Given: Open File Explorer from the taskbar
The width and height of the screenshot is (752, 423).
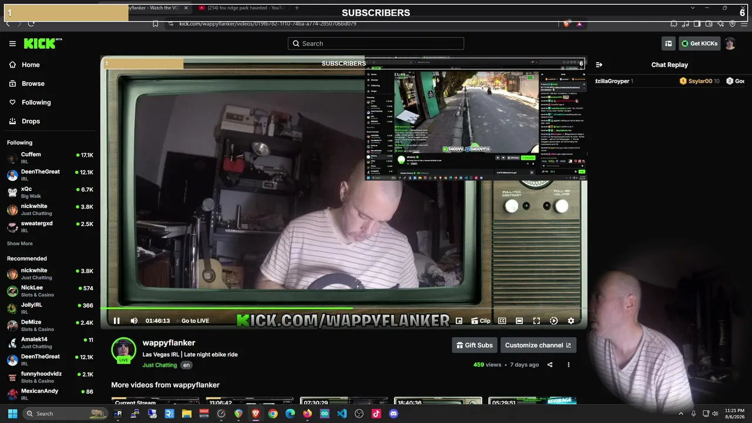Looking at the screenshot, I should click(x=186, y=414).
